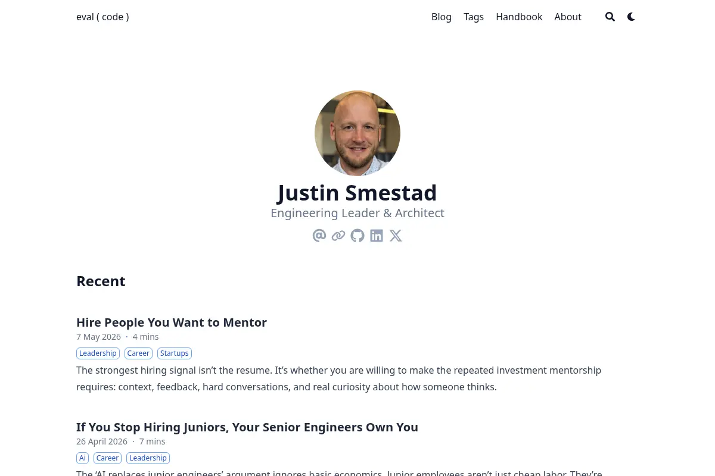Select the Career tag under first post
The image size is (715, 476).
[x=138, y=353]
